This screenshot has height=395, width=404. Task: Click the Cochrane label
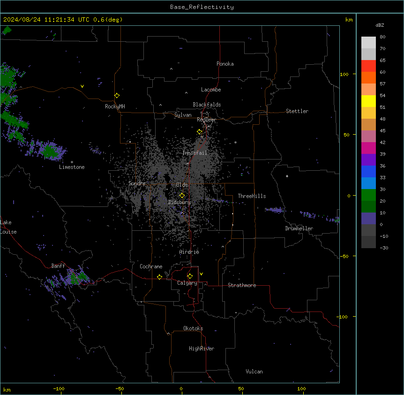click(151, 266)
